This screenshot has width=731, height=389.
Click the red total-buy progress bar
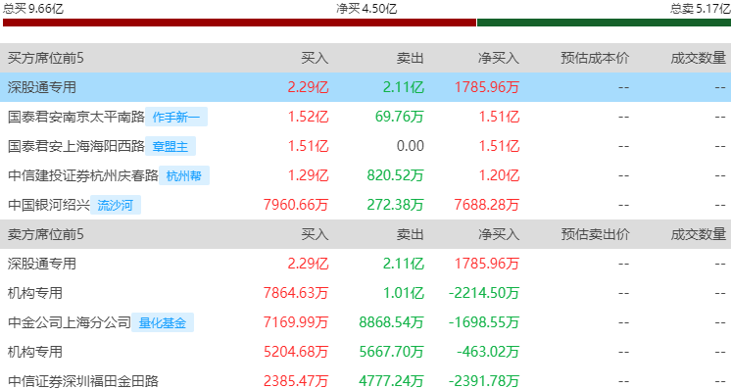pyautogui.click(x=240, y=23)
